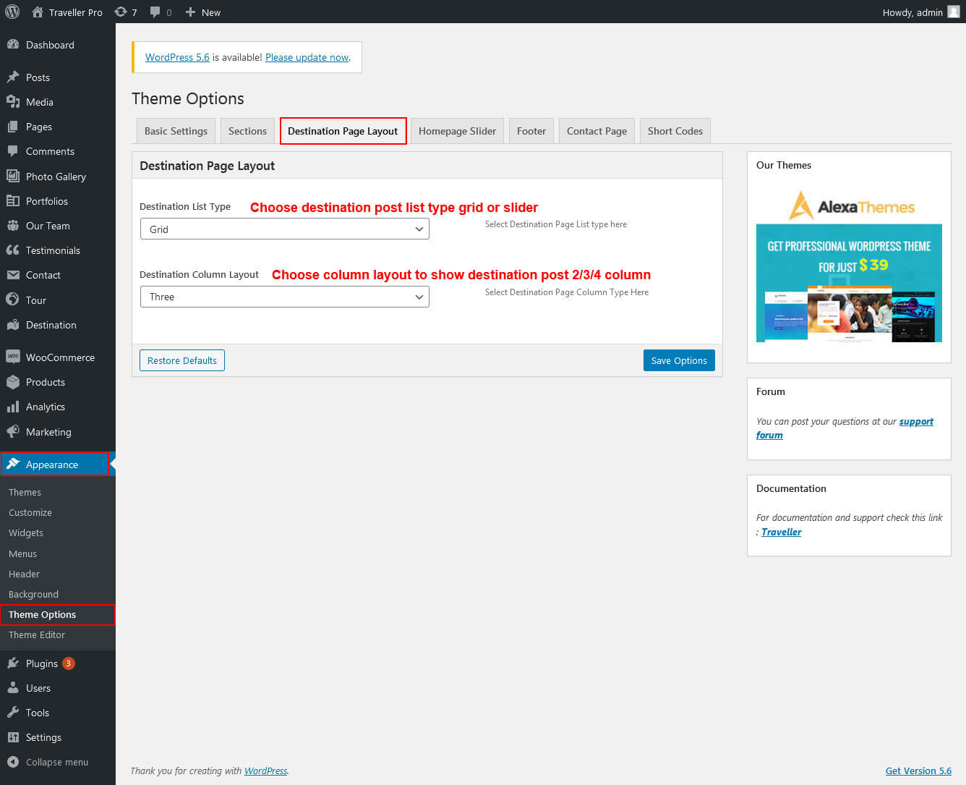
Task: Click the Plugins plug icon in sidebar
Action: click(x=13, y=663)
